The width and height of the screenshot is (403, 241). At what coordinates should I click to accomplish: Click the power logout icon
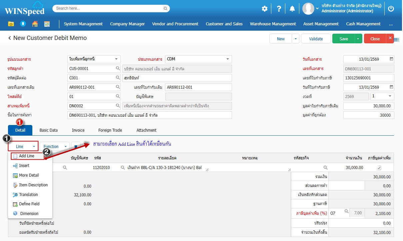[x=391, y=9]
